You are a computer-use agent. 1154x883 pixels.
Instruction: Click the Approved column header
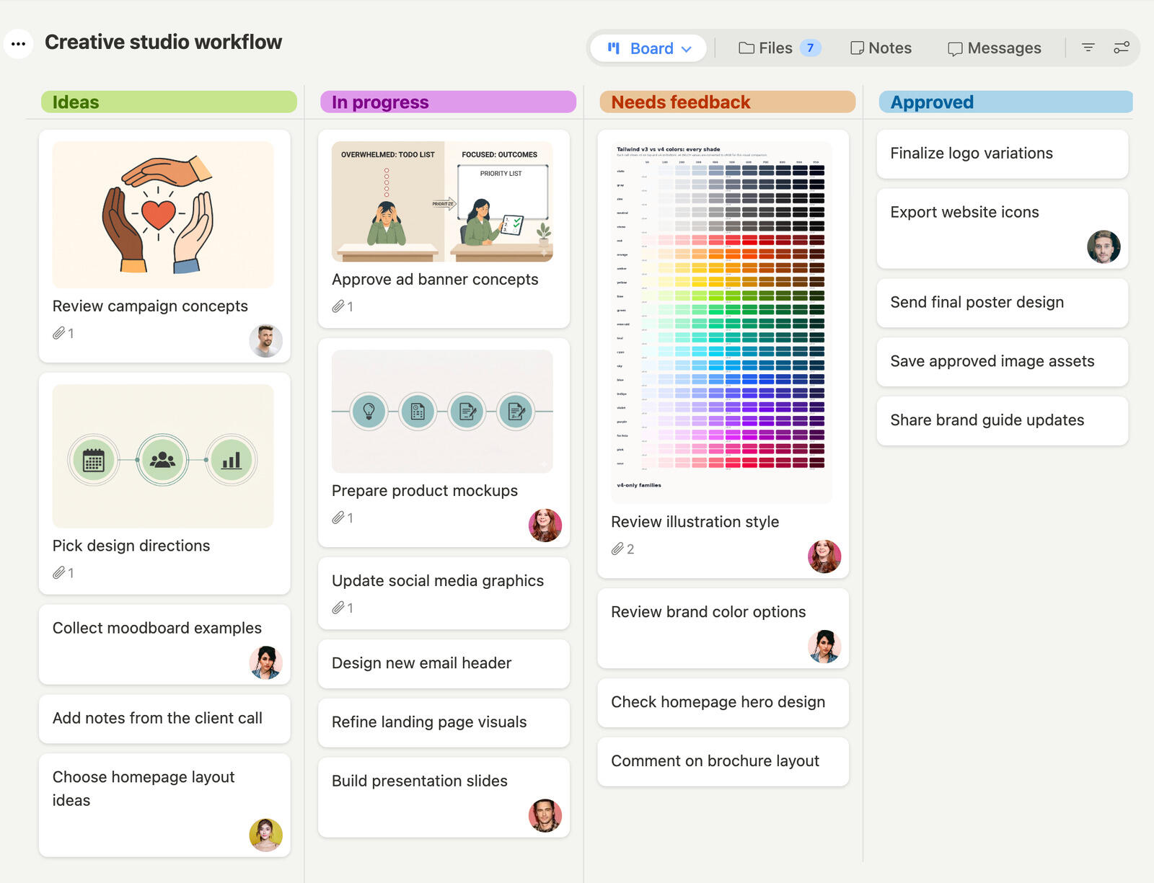point(1005,102)
